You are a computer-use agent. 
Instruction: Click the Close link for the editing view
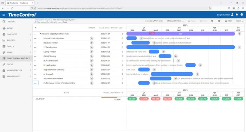tap(65, 22)
